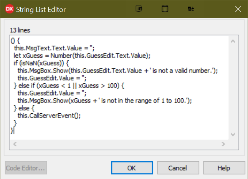The height and width of the screenshot is (179, 248).
Task: Open Help for the String List Editor
Action: pyautogui.click(x=224, y=168)
